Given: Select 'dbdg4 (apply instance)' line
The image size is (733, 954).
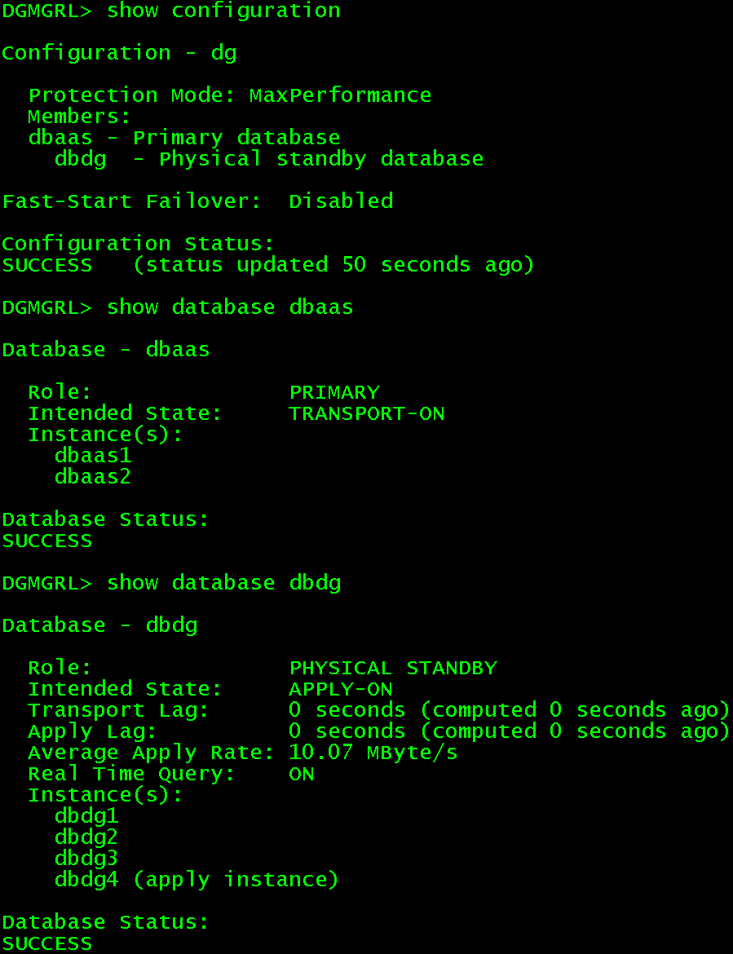Looking at the screenshot, I should click(196, 880).
